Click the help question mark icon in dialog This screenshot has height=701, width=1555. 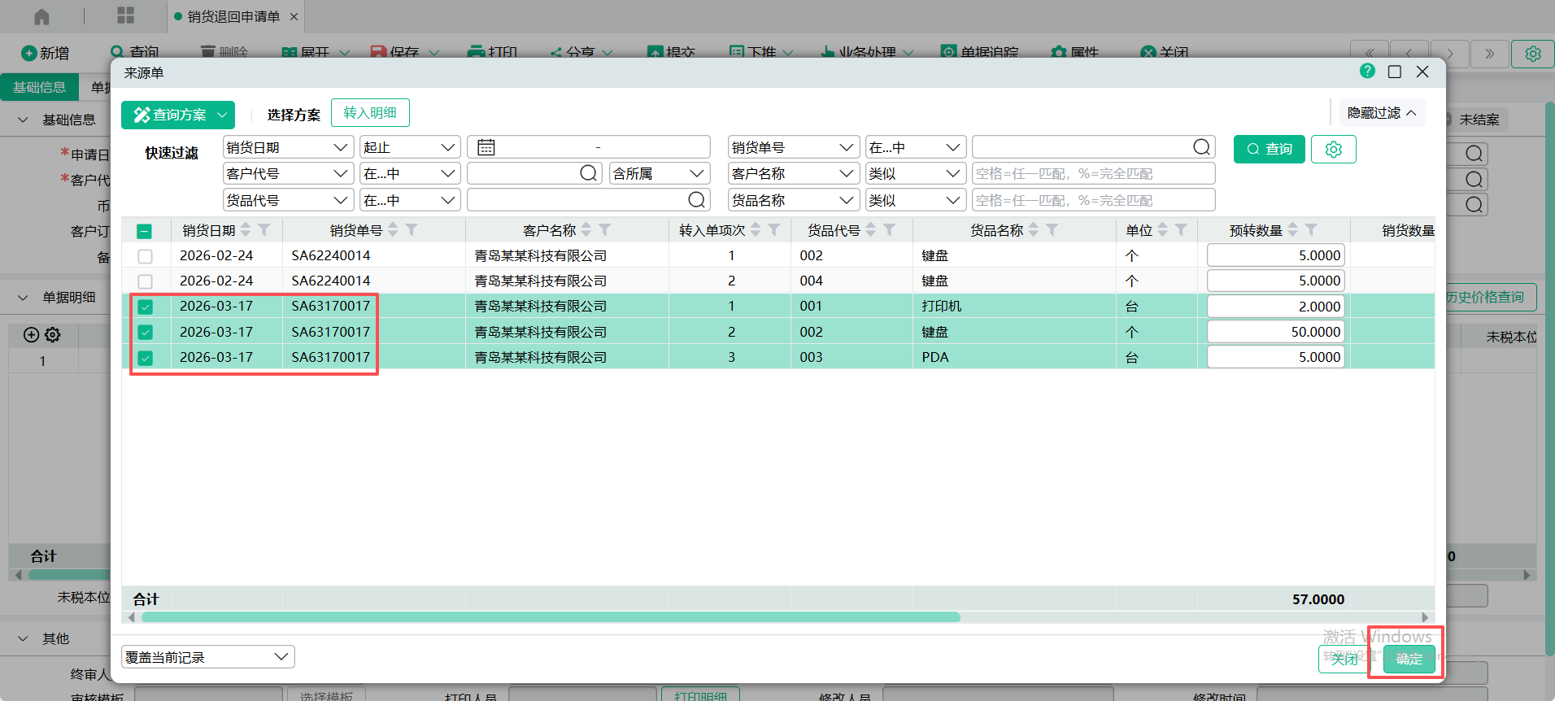1367,72
